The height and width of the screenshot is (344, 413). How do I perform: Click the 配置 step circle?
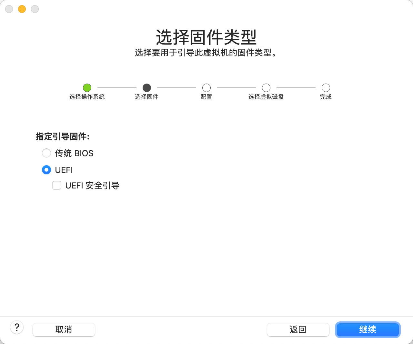206,88
